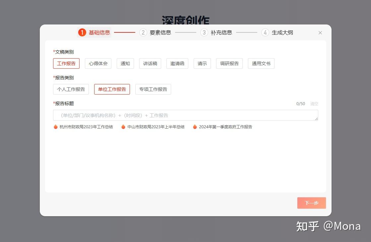Use suggestion 中山市财政局2023年上半年总结
The image size is (371, 242).
point(156,127)
